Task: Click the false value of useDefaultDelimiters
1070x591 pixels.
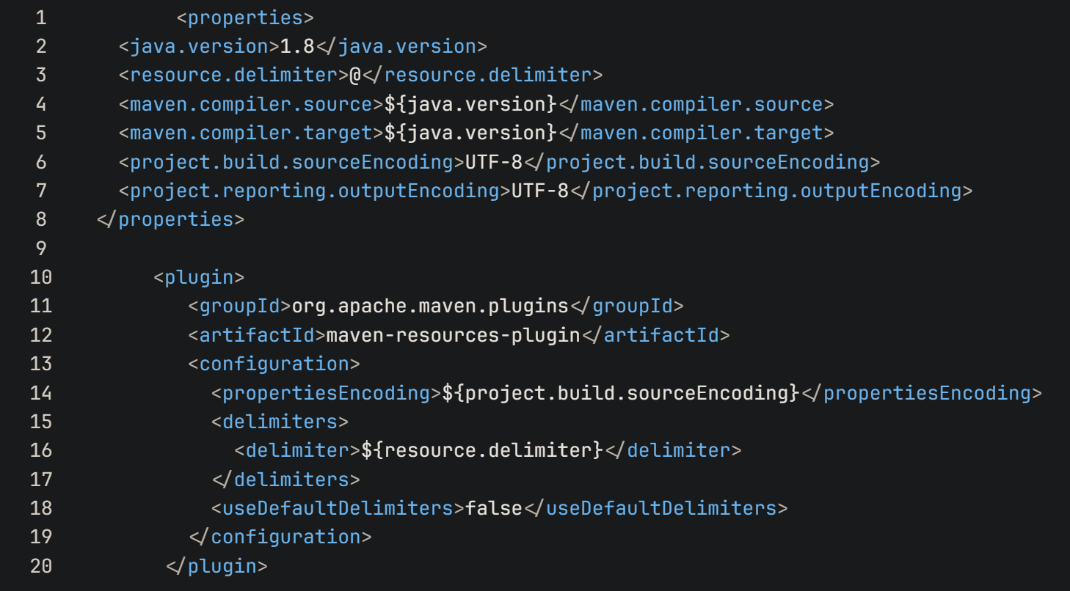Action: point(494,507)
